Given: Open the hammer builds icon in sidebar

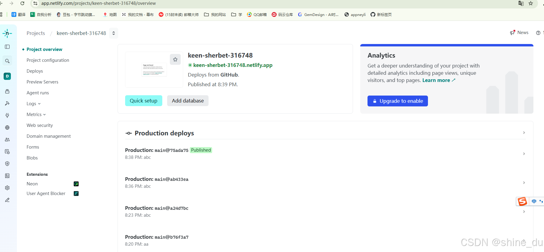Looking at the screenshot, I should coord(7,103).
